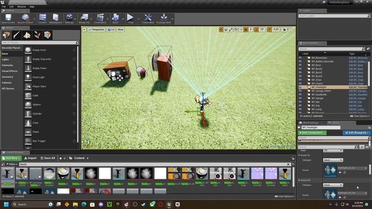Viewport: 372px width, 209px height.
Task: Click Import in Content Browser
Action: pyautogui.click(x=30, y=158)
